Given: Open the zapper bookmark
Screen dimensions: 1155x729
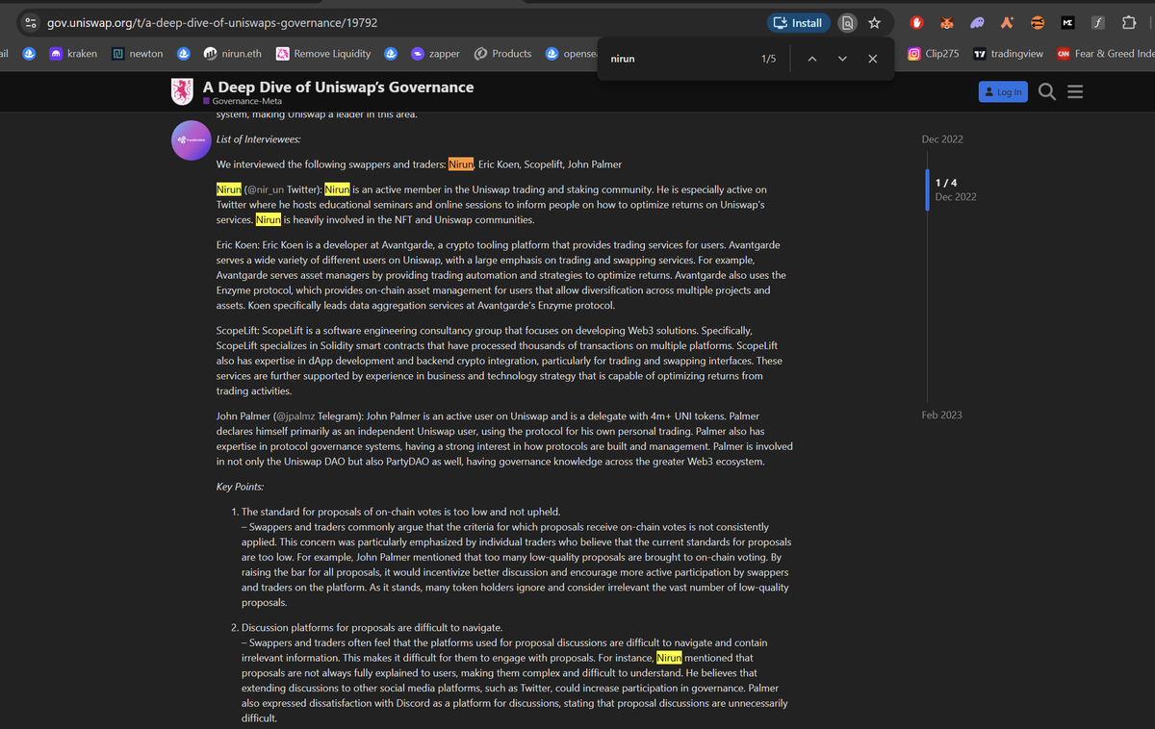Looking at the screenshot, I should (435, 54).
